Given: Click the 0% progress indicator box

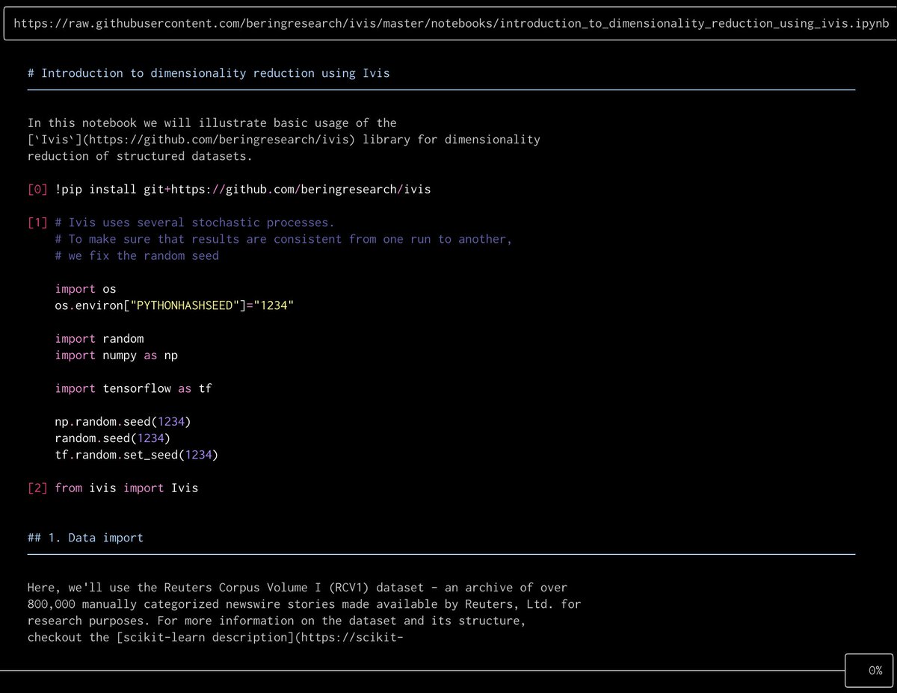Looking at the screenshot, I should click(x=870, y=671).
